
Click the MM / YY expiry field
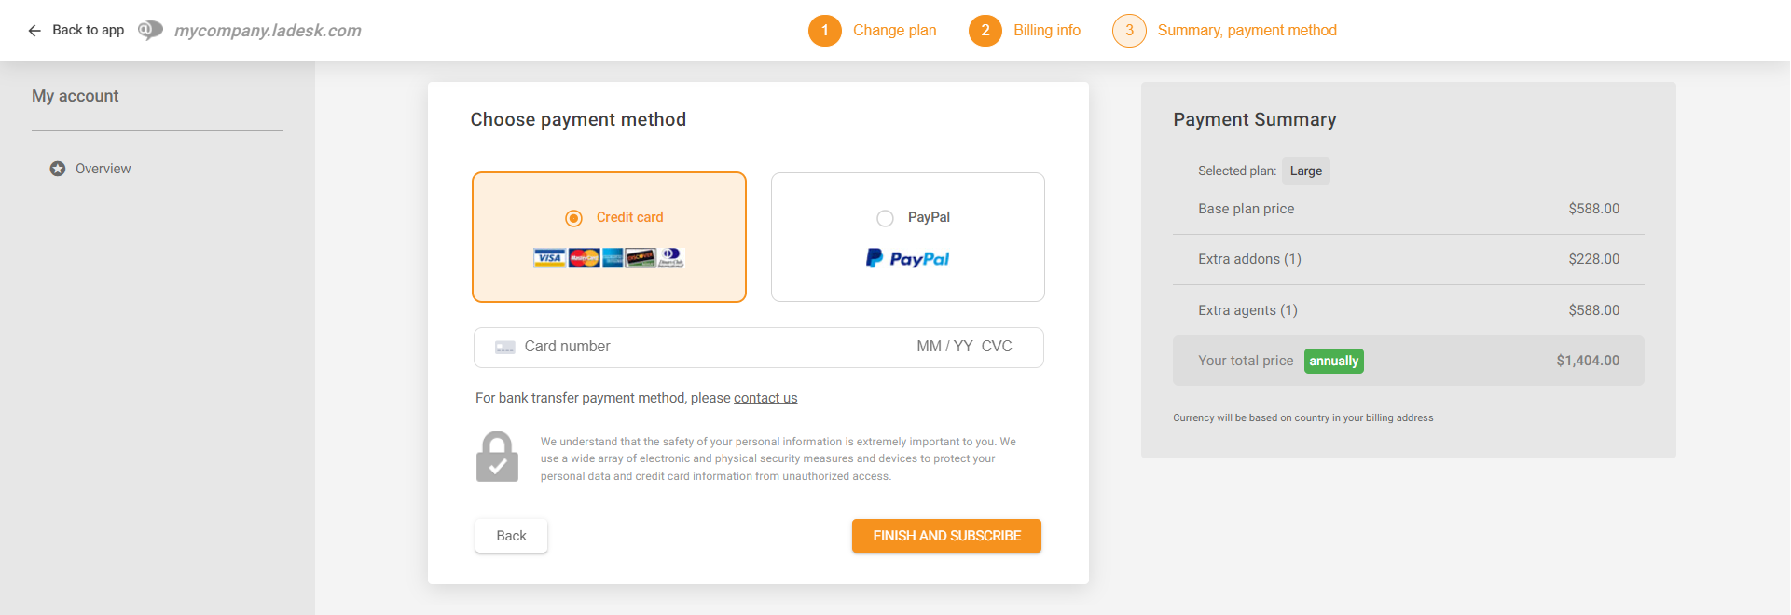click(944, 347)
